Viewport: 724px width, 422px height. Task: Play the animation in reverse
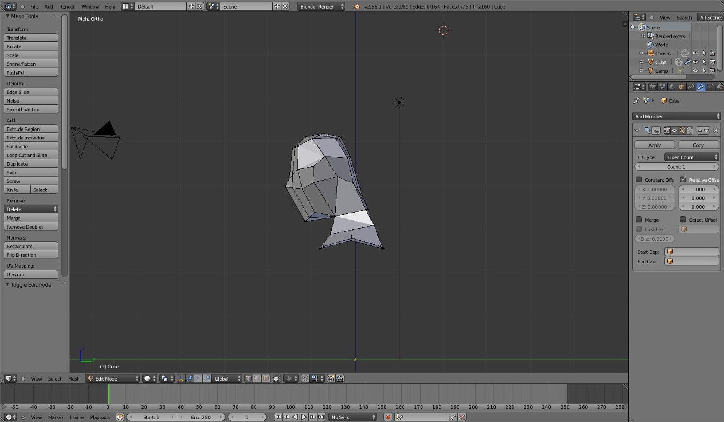295,417
